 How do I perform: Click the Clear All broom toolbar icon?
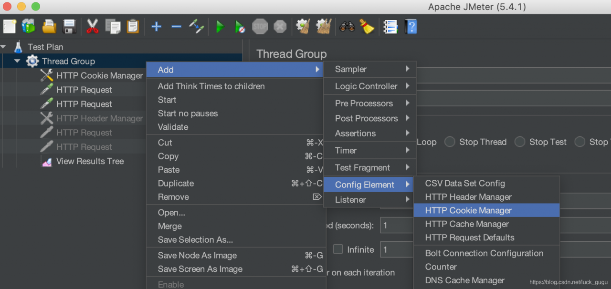[x=324, y=26]
